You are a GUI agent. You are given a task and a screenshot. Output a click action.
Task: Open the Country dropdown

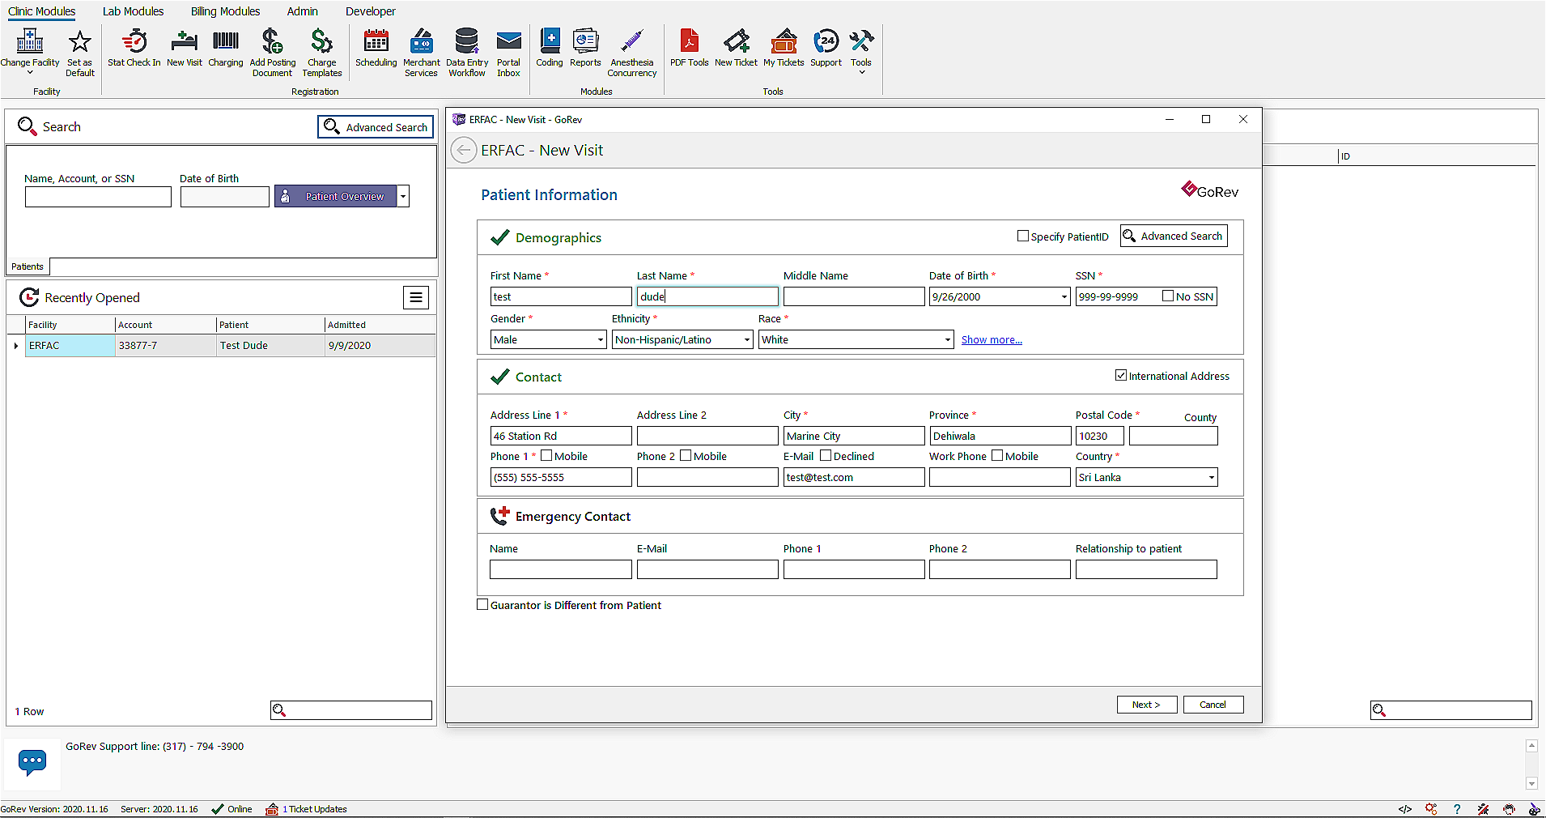1212,478
